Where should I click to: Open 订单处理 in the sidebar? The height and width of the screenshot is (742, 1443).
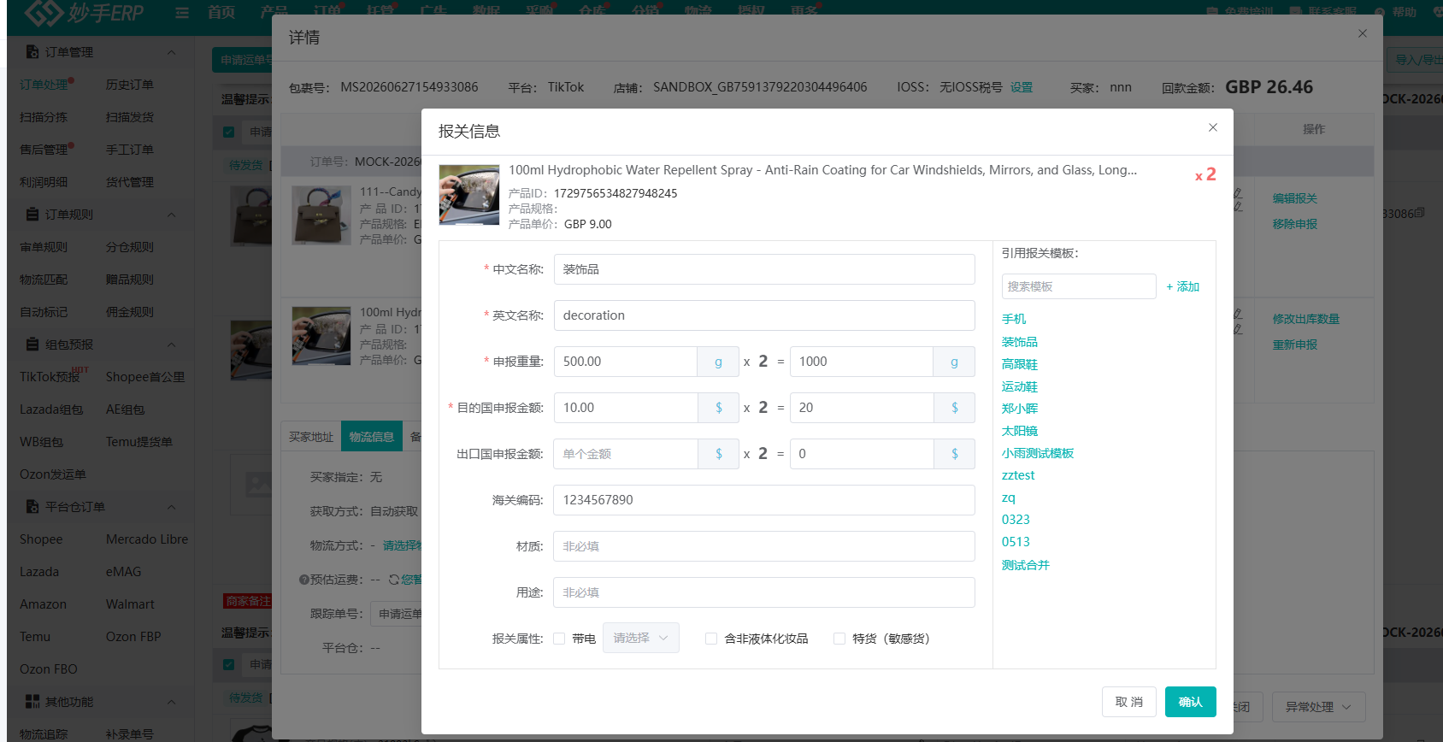tap(44, 85)
